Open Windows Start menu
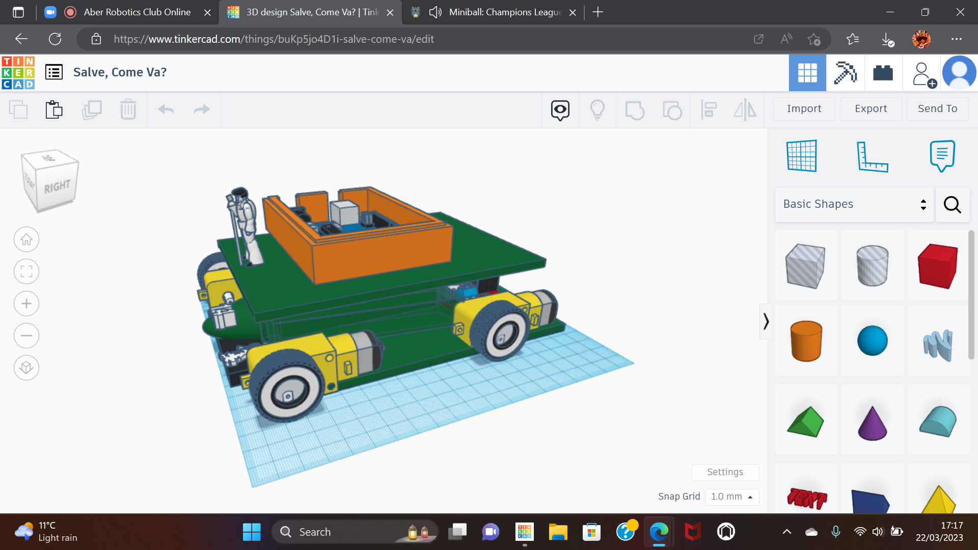 tap(252, 532)
